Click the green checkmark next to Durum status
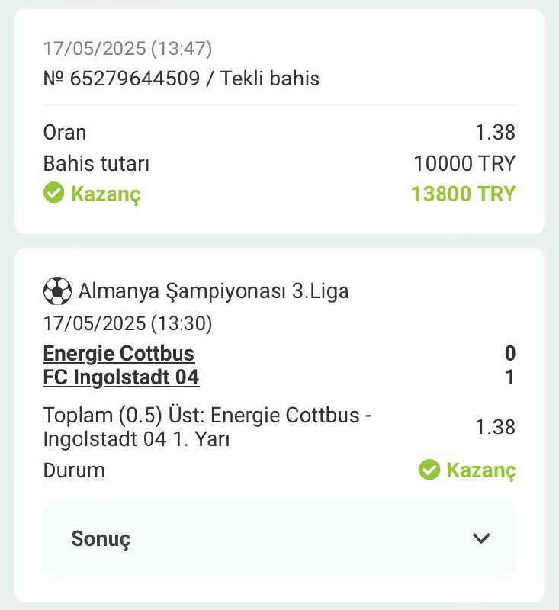The image size is (559, 610). (x=429, y=470)
